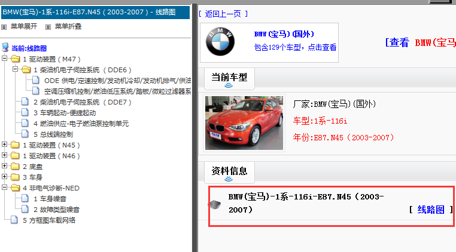The height and width of the screenshot is (252, 456).
Task: Expand the 1 驱动装置 (N46) node
Action: coord(4,155)
